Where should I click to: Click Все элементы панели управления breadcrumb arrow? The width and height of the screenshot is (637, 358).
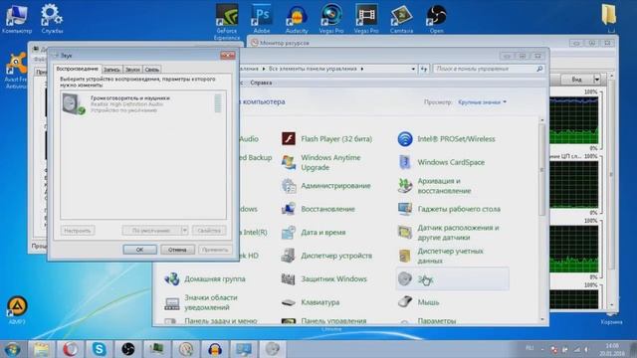362,69
